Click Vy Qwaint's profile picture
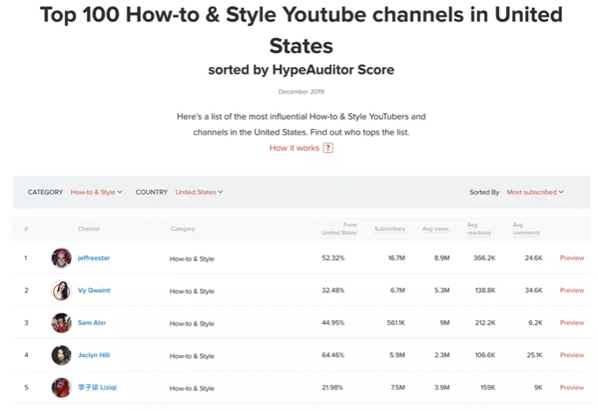598x411 pixels. click(x=62, y=291)
